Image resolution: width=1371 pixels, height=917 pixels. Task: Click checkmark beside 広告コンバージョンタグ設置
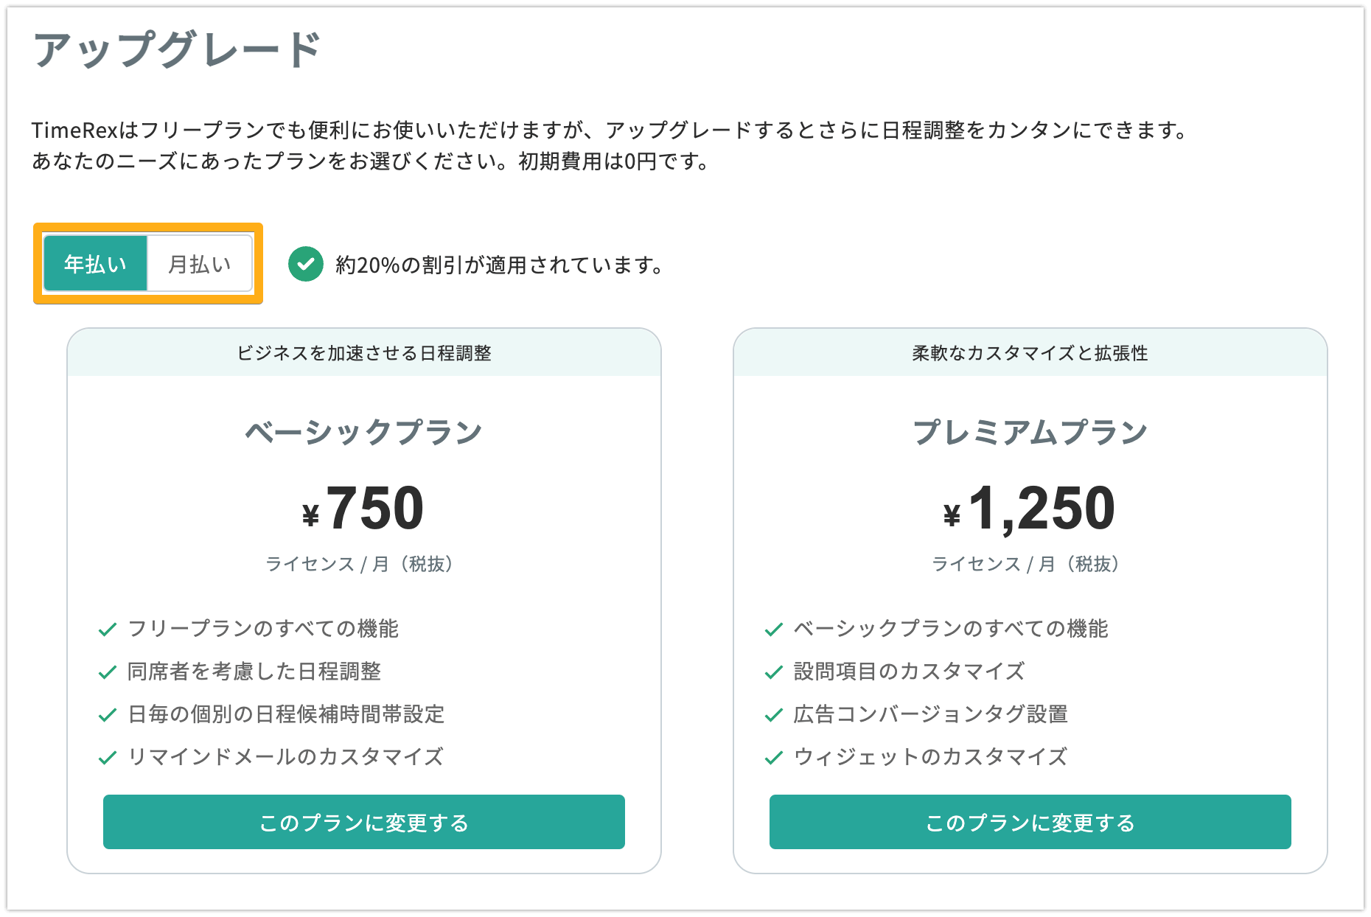774,715
